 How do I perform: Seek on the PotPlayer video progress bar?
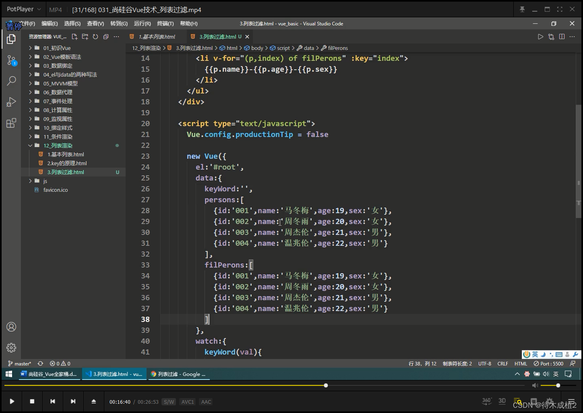tap(264, 386)
